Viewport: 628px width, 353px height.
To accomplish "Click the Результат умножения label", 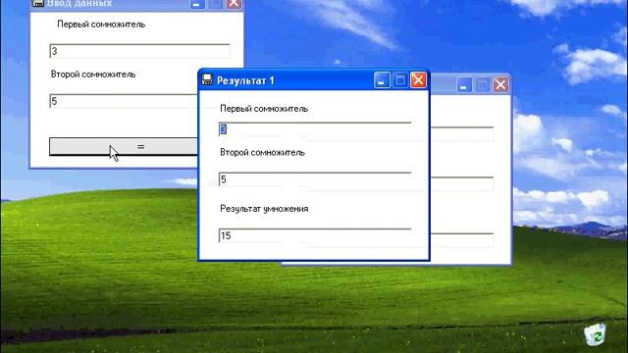I will pos(264,209).
